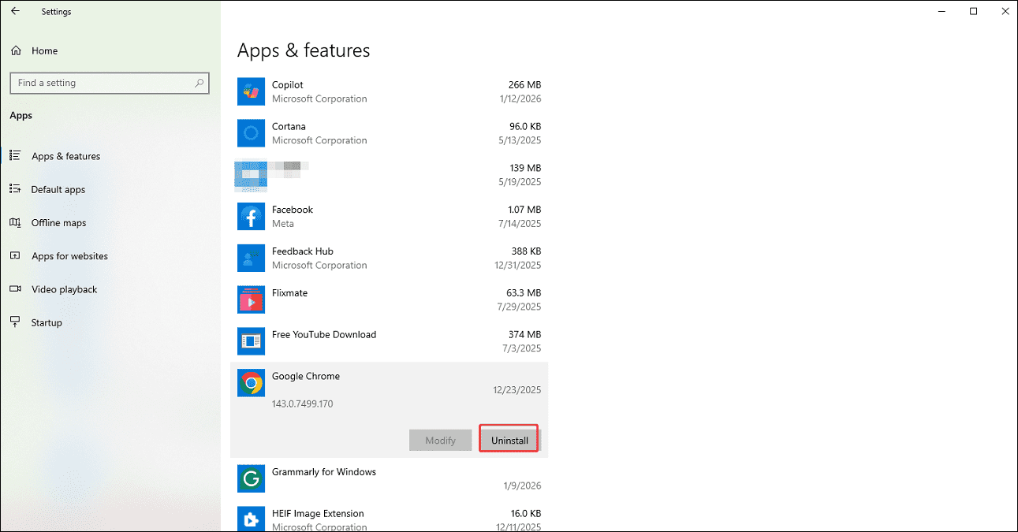
Task: Click the Free YouTube Download icon
Action: pyautogui.click(x=251, y=340)
